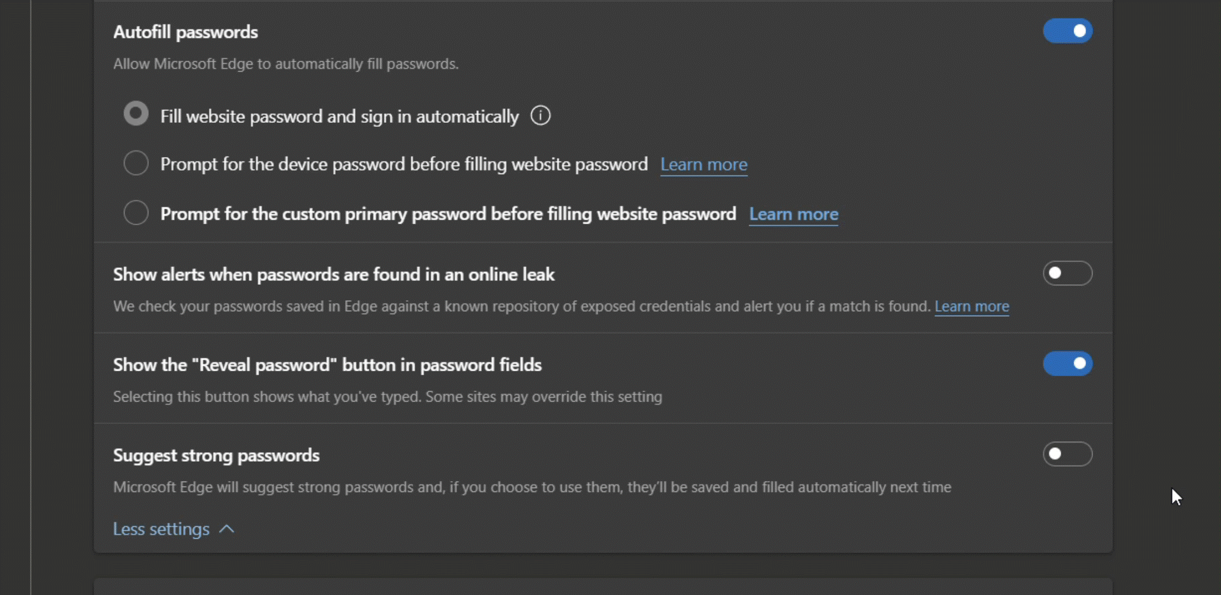Click the "Microsoft Edge will suggest strong passwords" description
This screenshot has height=595, width=1221.
(531, 487)
